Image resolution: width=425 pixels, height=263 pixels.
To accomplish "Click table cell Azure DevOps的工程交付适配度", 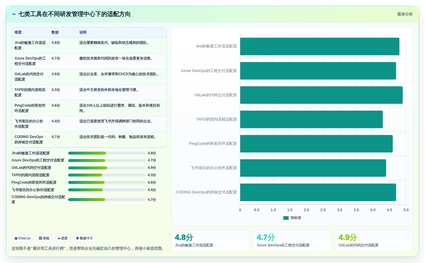I will (x=30, y=61).
